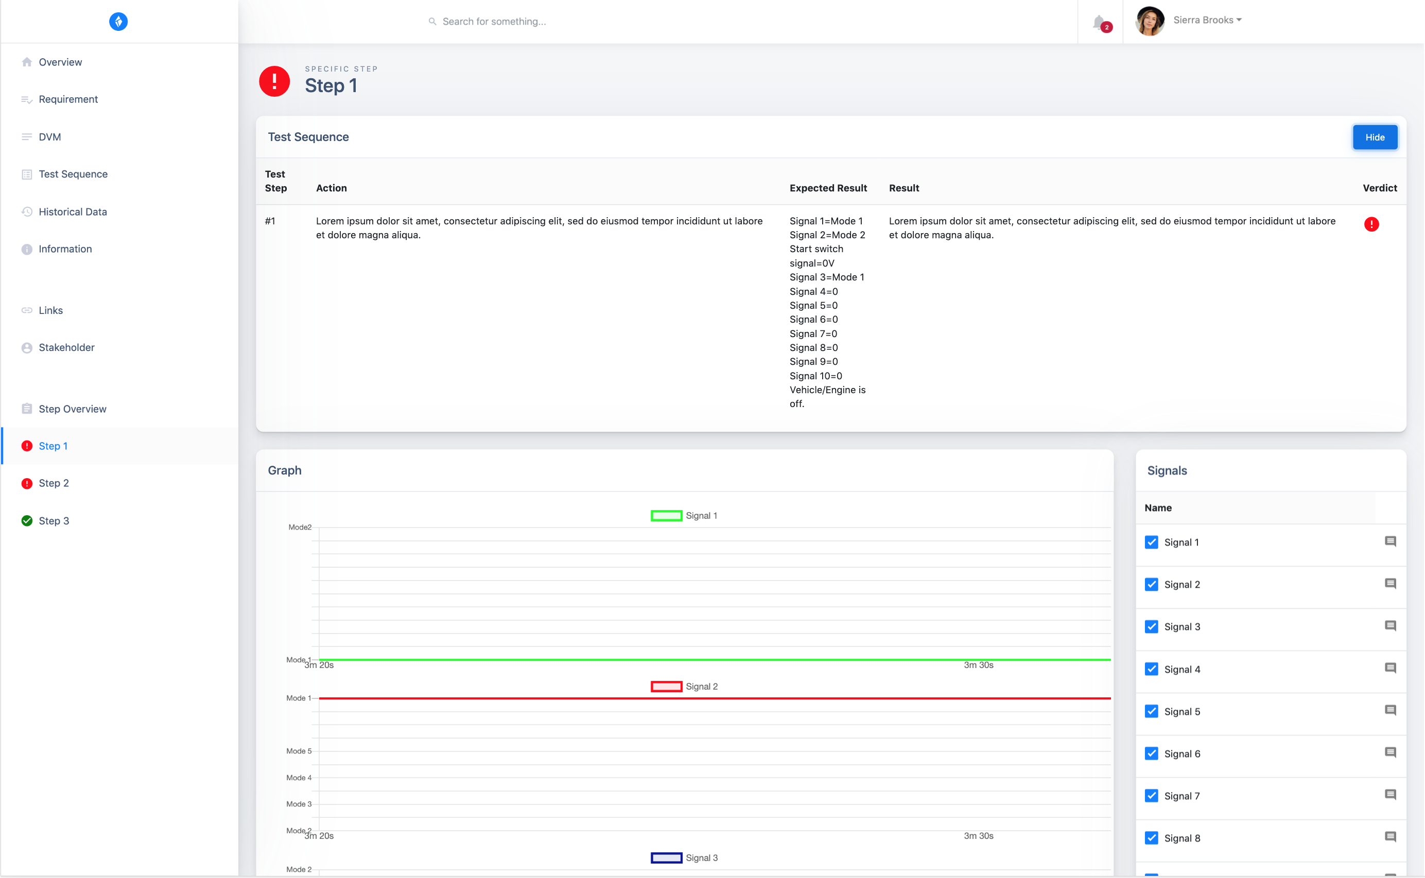1425x878 pixels.
Task: Uncheck the Signal 2 checkbox
Action: [1152, 585]
